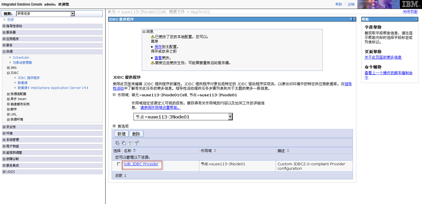Open the sdb JDBC Provider link

141,164
